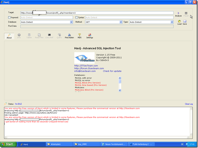The image size is (198, 148).
Task: Click the Post Data field
Action: [x=97, y=26]
